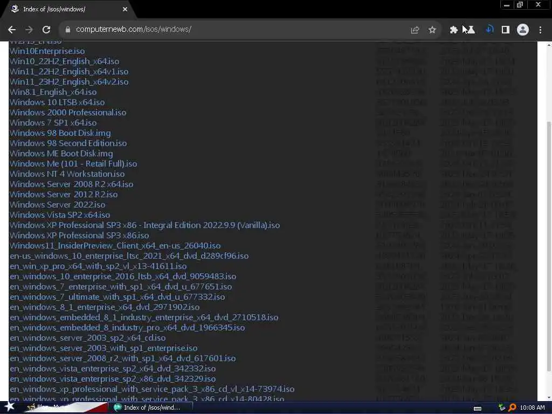Image resolution: width=552 pixels, height=414 pixels.
Task: Download embedded_8_industry_pro iso
Action: pos(127,327)
